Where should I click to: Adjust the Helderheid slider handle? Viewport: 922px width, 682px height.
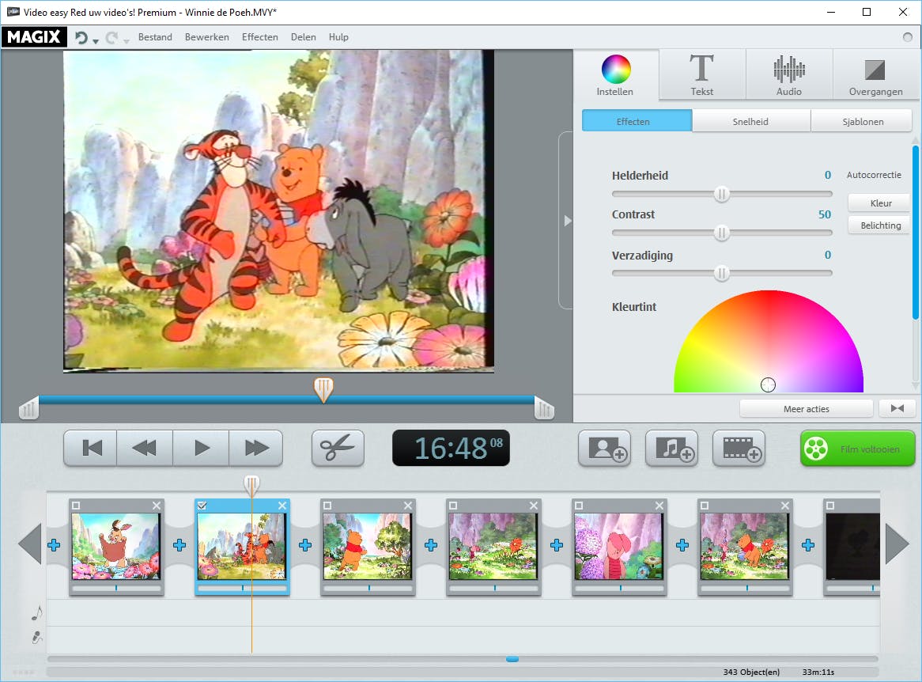coord(721,194)
